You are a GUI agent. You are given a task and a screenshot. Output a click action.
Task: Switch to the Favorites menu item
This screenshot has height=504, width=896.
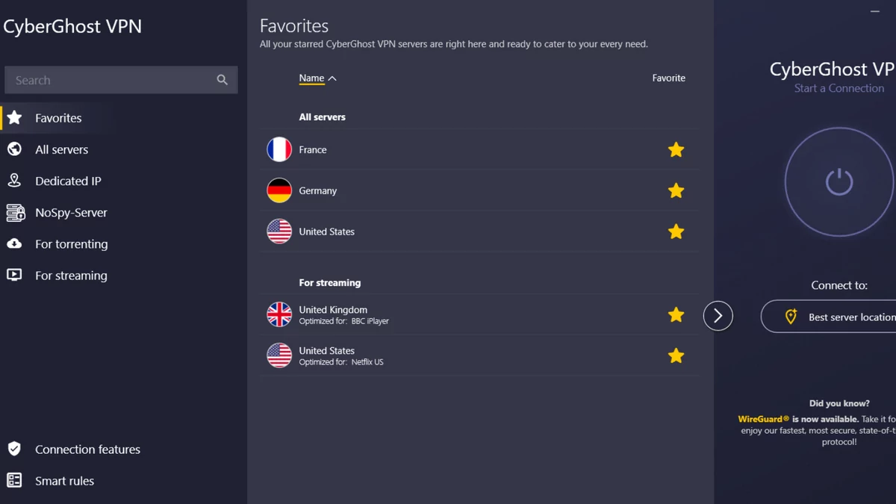pyautogui.click(x=58, y=118)
